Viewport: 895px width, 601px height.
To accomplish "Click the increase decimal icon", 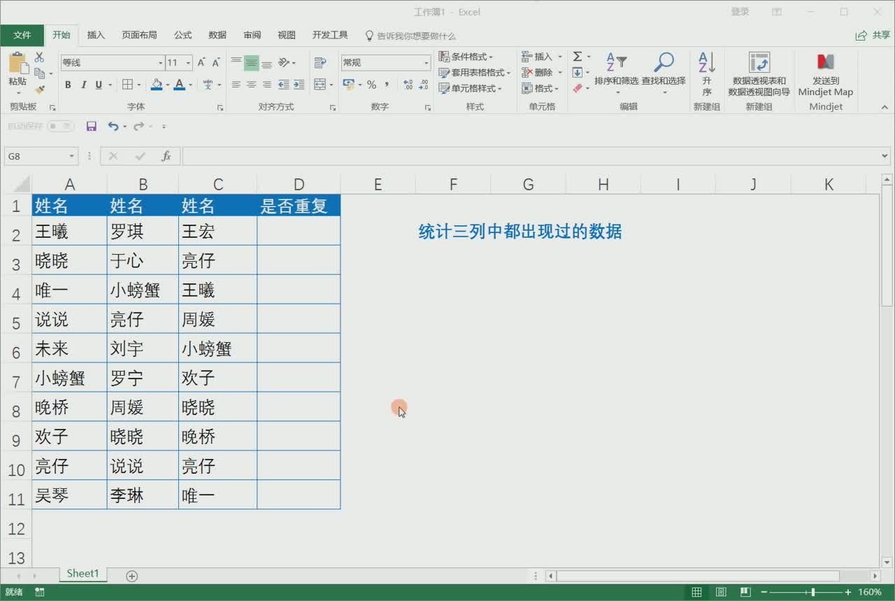I will pos(408,85).
